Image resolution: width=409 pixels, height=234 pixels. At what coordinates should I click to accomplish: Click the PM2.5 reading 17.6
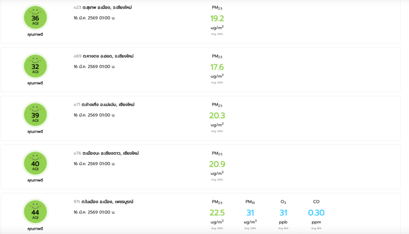[217, 67]
